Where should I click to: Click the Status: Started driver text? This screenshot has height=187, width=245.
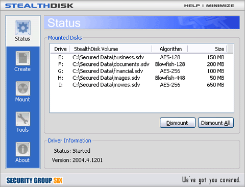click(72, 151)
